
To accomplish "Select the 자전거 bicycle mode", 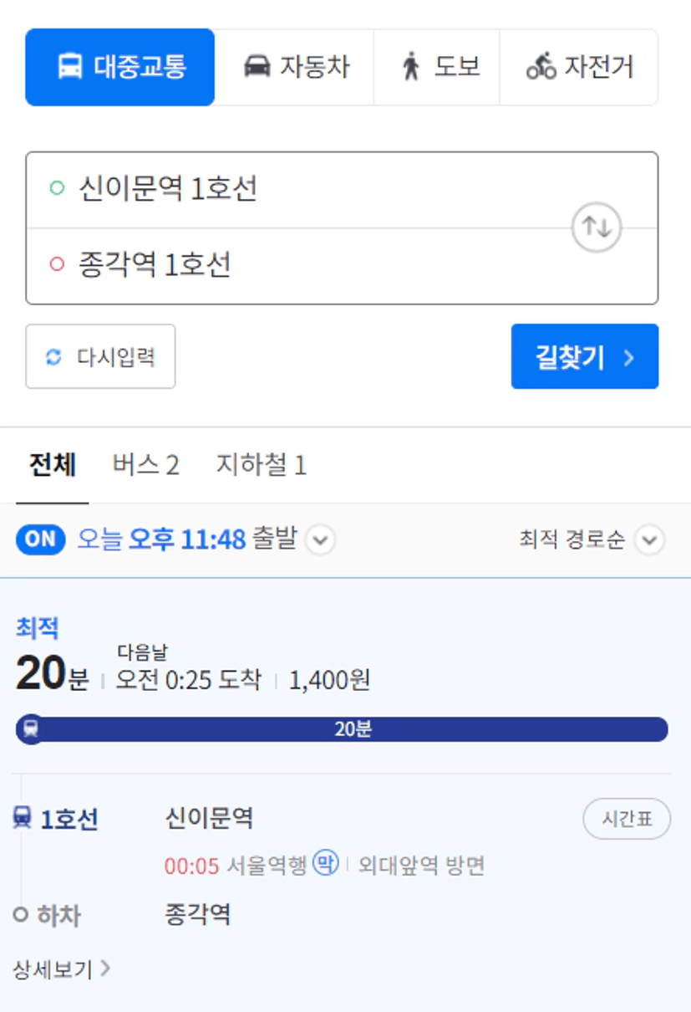I will tap(579, 67).
